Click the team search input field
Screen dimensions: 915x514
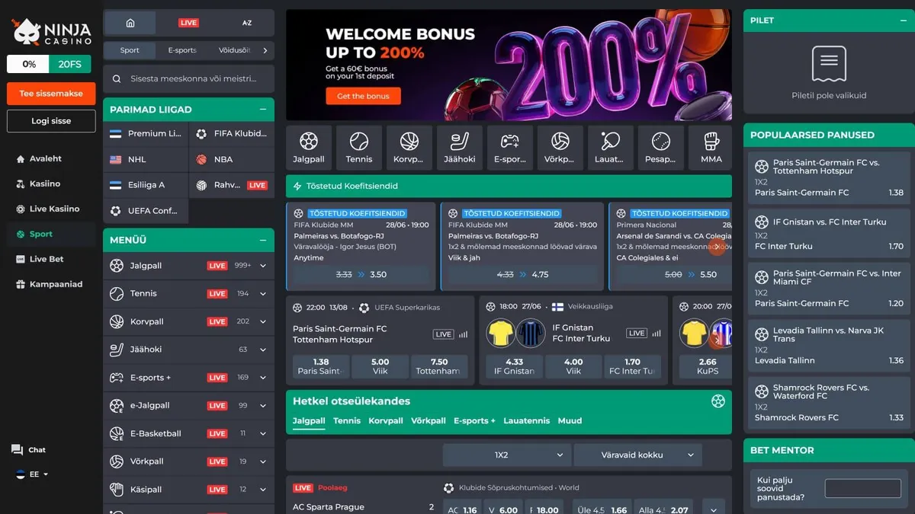click(188, 78)
